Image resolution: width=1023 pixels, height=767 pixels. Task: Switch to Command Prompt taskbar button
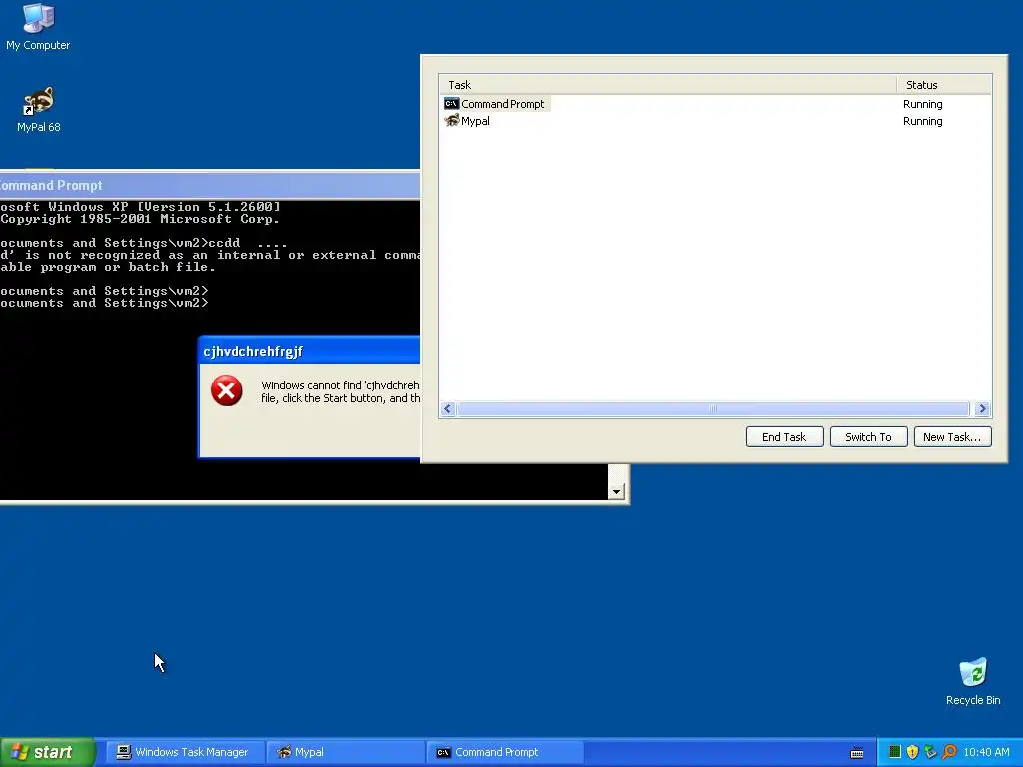click(x=505, y=752)
